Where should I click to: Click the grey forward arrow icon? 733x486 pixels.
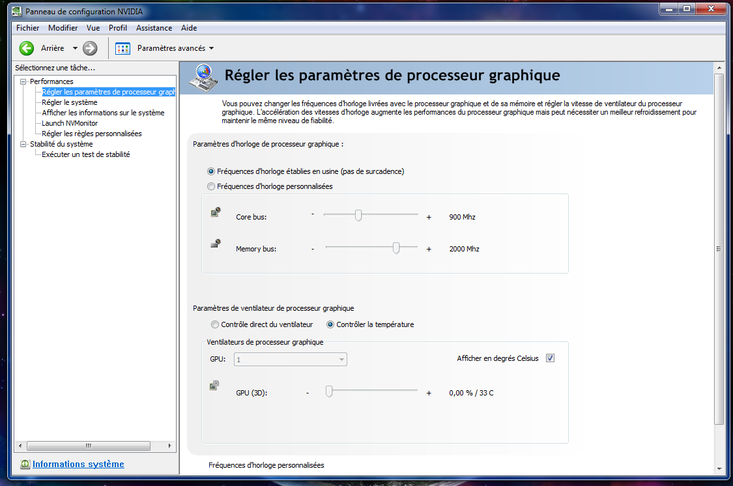click(90, 48)
